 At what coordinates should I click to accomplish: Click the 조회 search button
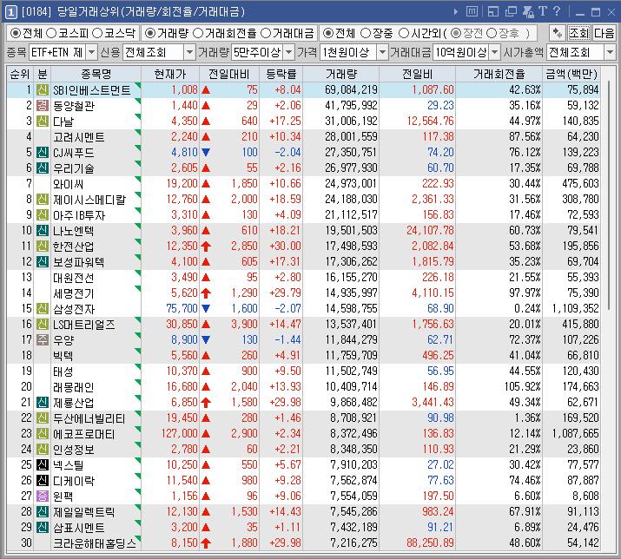click(579, 33)
